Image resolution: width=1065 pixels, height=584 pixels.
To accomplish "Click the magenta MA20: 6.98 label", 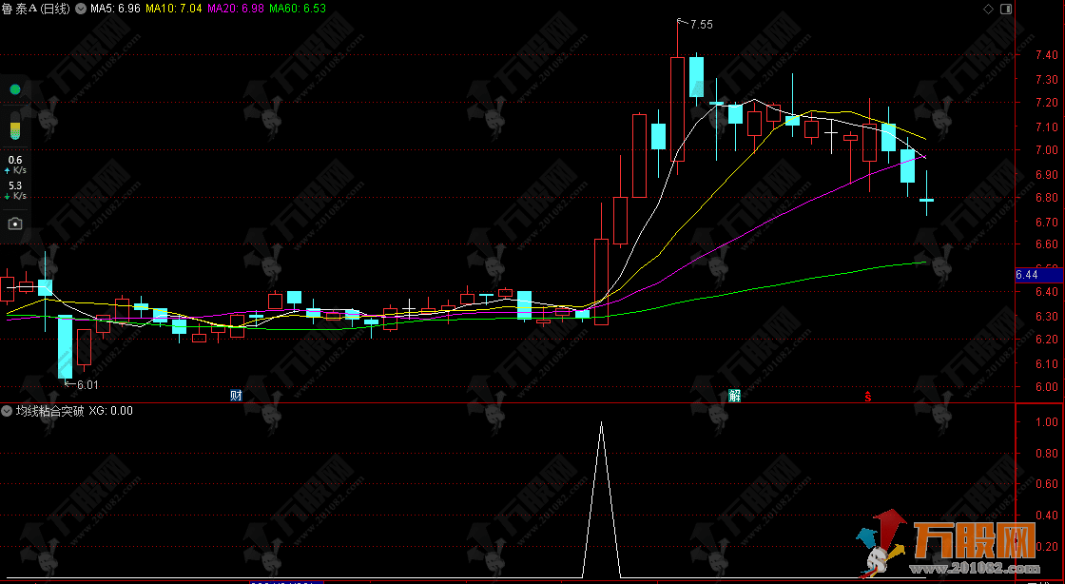I will (x=235, y=9).
